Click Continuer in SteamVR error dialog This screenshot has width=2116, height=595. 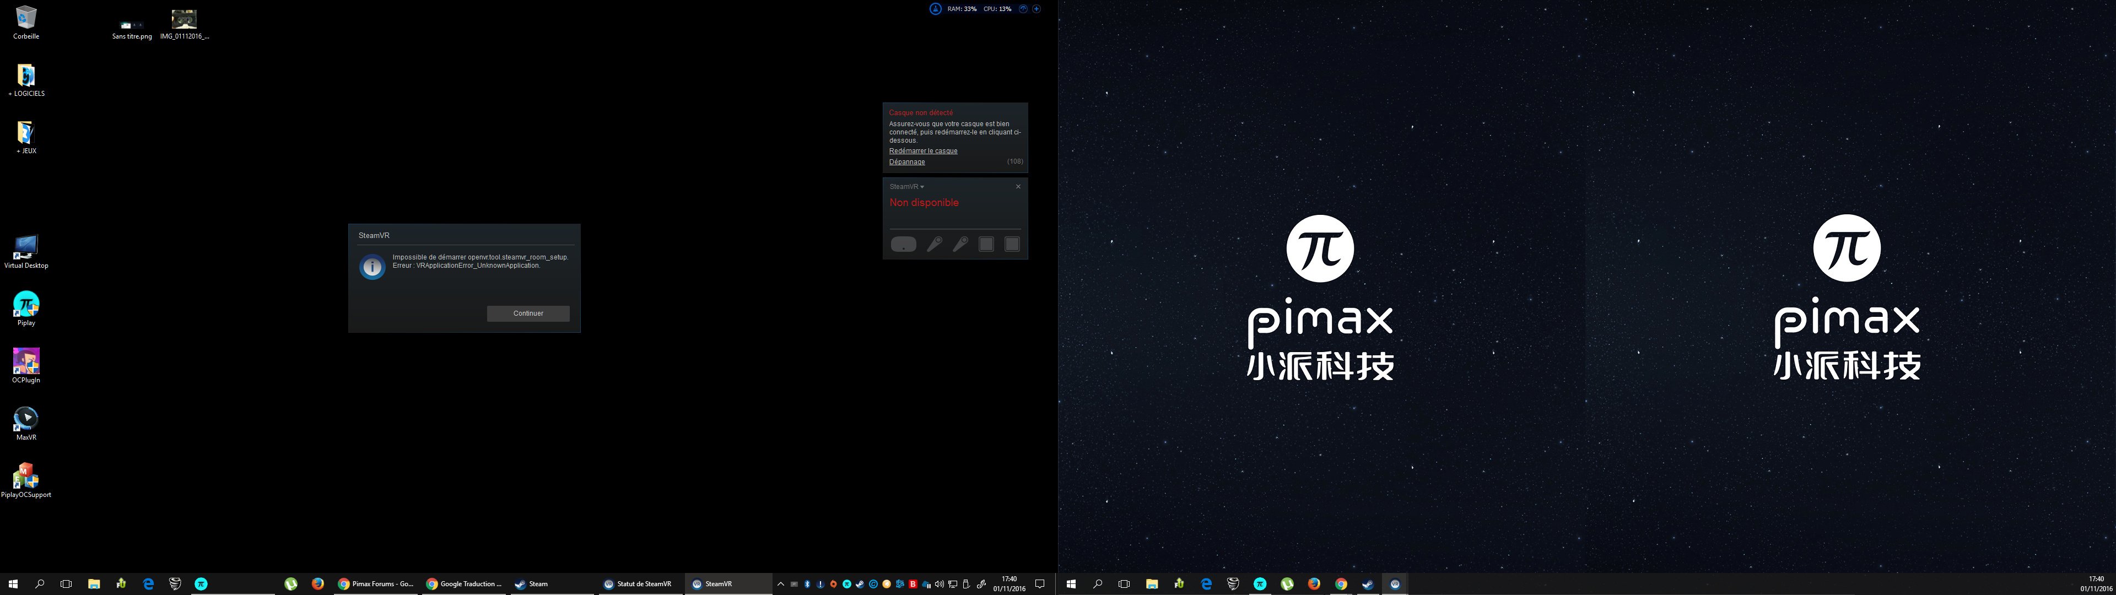pos(528,313)
